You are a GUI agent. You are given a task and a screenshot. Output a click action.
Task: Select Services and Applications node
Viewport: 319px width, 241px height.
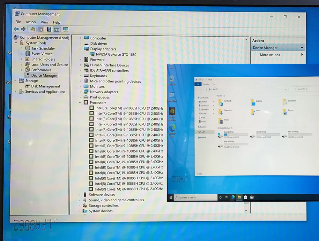[45, 91]
